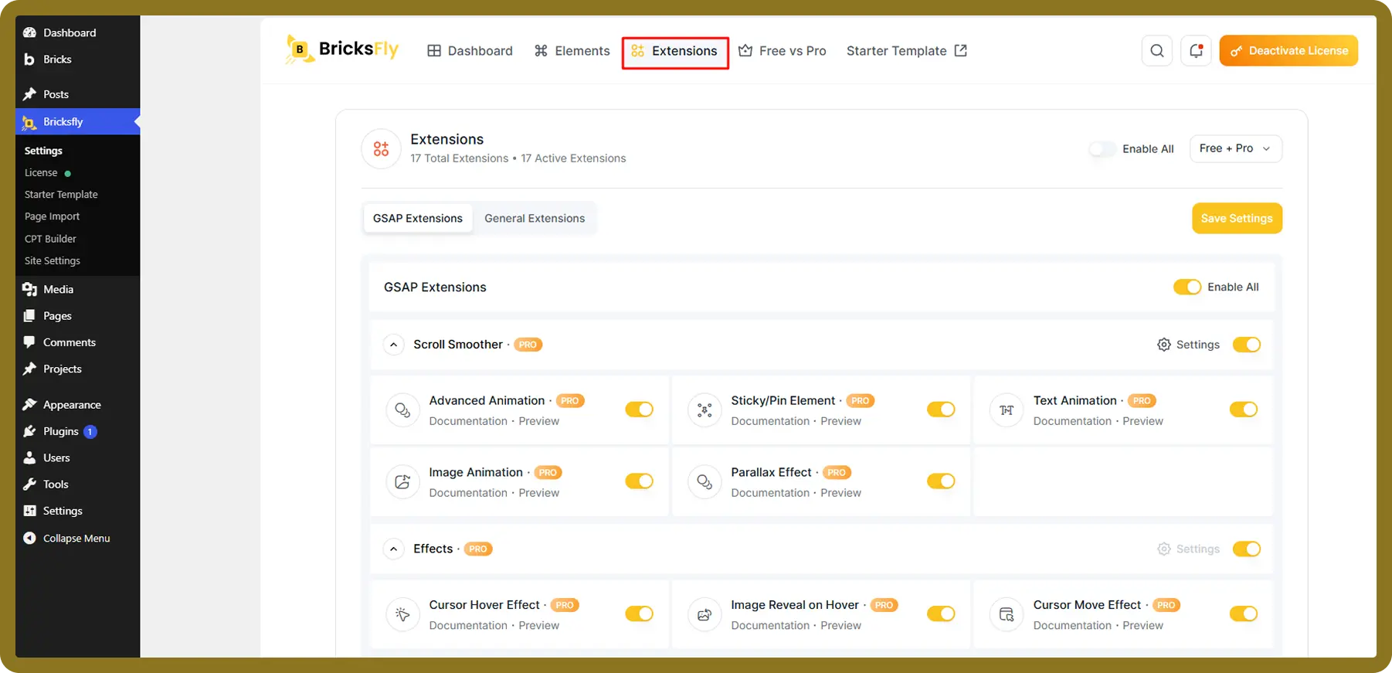Click the Plugins sidebar icon
This screenshot has height=673, width=1392.
tap(29, 431)
